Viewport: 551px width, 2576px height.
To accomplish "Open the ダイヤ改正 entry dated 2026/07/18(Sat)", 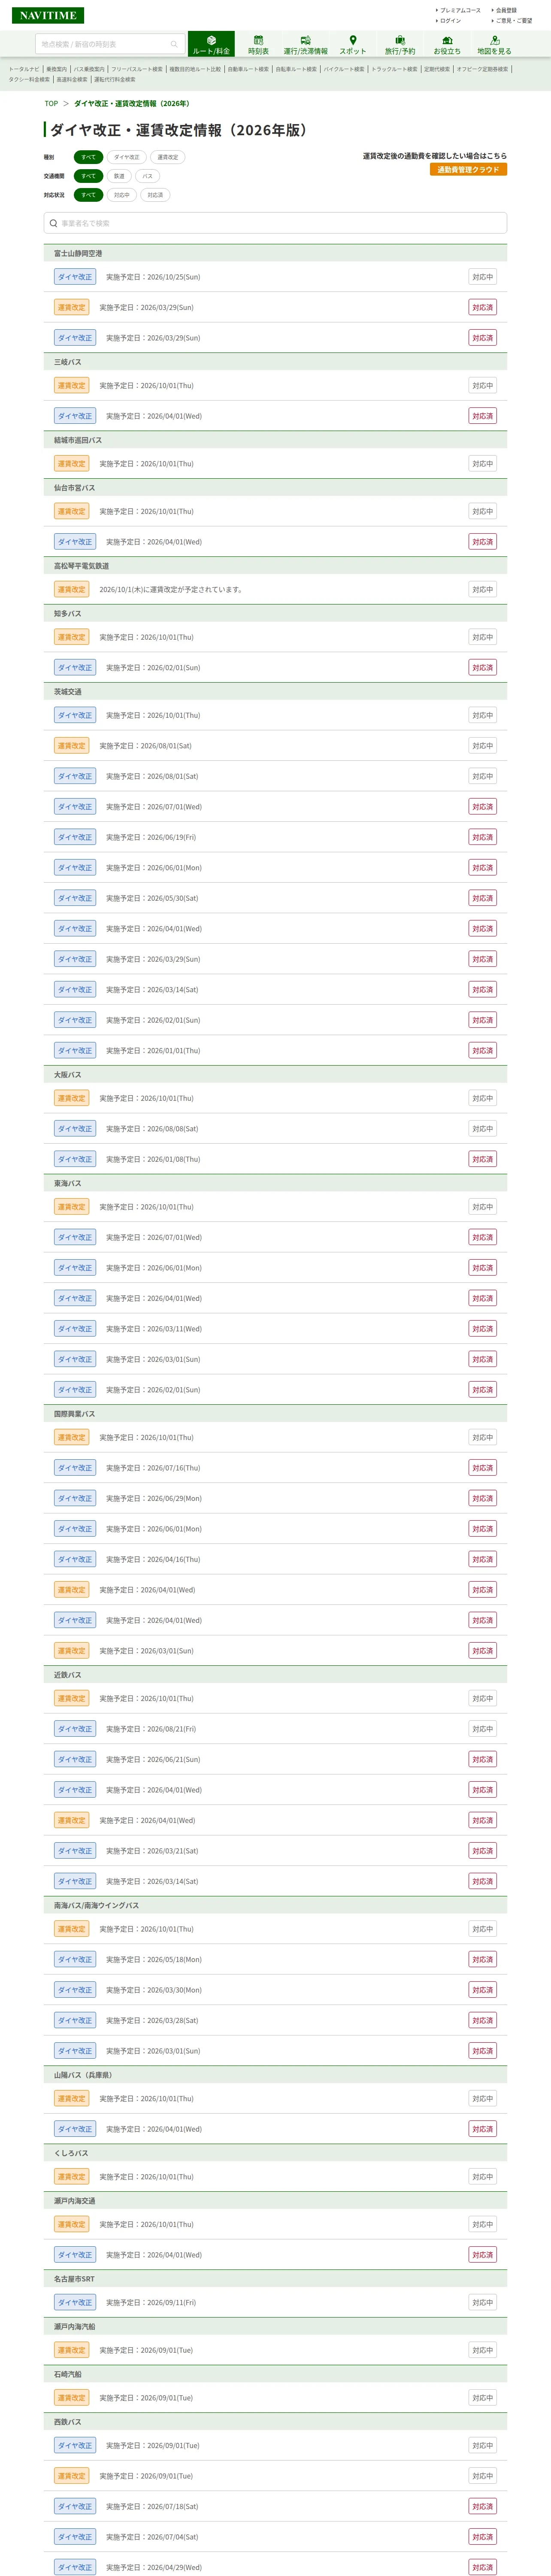I will click(x=275, y=2506).
